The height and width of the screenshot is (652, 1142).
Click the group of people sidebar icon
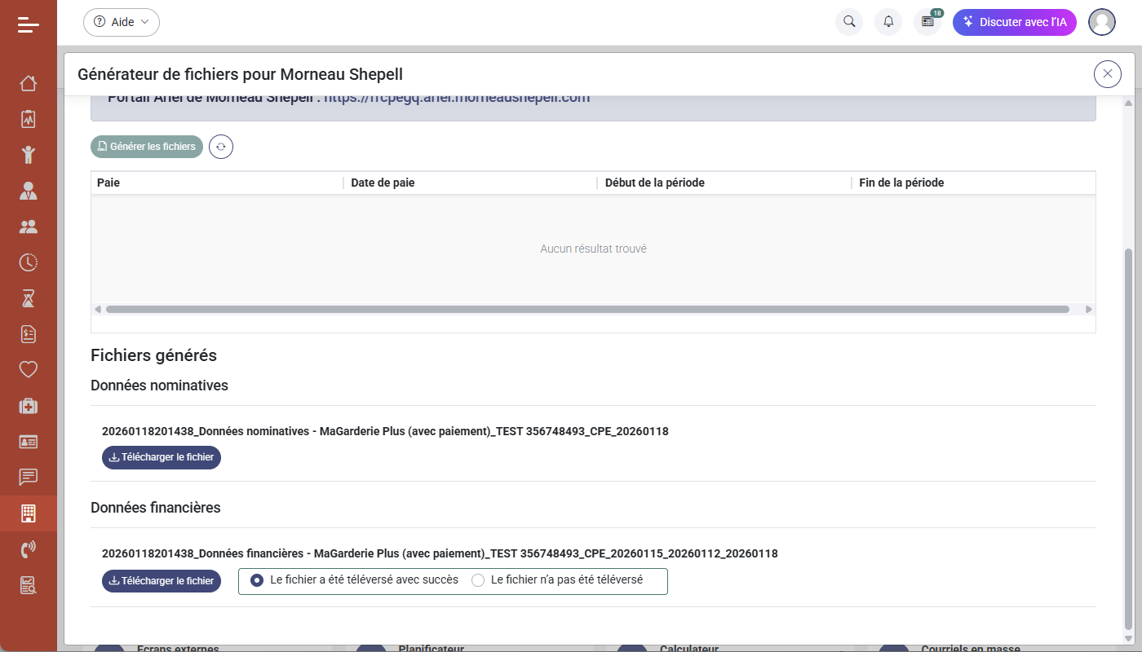28,226
